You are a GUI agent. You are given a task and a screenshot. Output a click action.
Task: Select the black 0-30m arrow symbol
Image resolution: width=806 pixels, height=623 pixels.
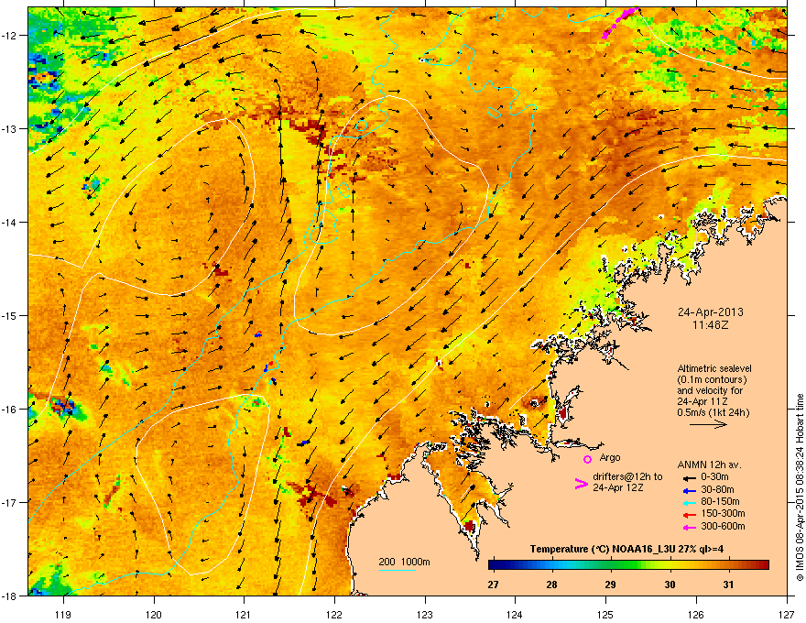690,477
